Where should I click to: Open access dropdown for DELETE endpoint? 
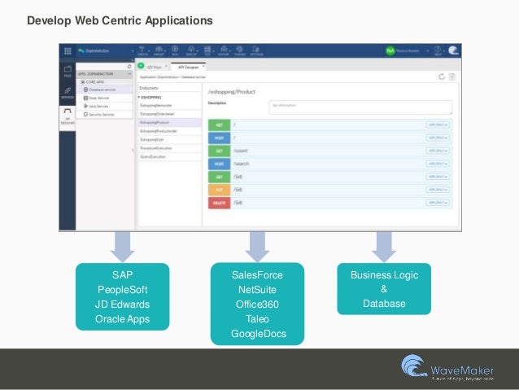click(x=438, y=203)
